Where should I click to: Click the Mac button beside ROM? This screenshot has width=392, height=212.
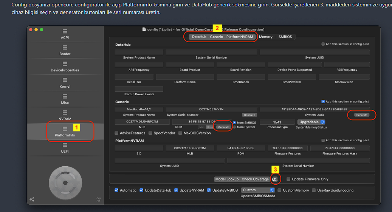(x=202, y=127)
